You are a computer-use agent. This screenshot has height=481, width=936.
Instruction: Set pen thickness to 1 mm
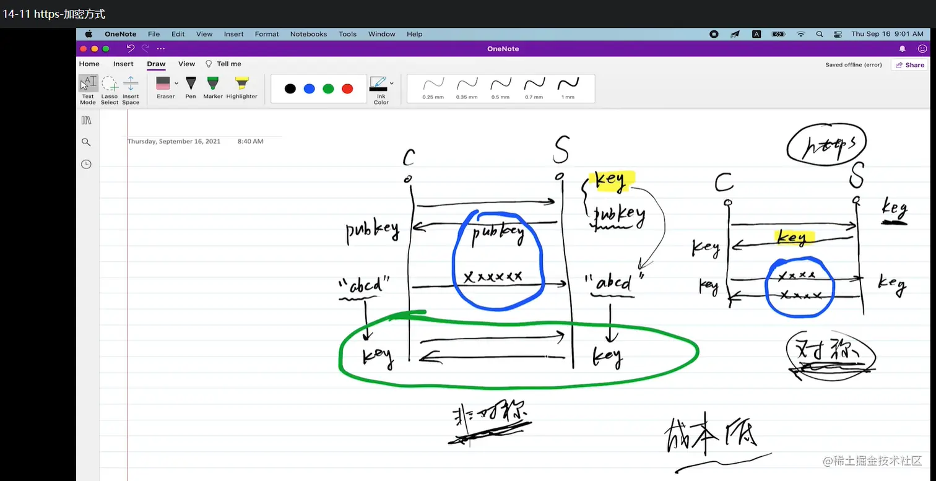pos(568,88)
